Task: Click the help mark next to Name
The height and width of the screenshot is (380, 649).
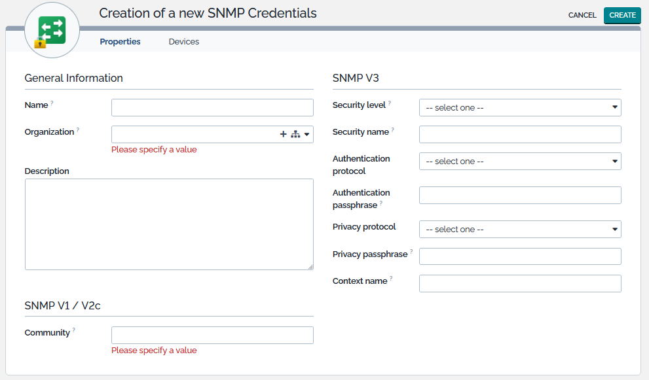Action: tap(52, 103)
